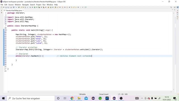This screenshot has width=179, height=101.
Task: Open the Help menu
Action: (x=56, y=5)
